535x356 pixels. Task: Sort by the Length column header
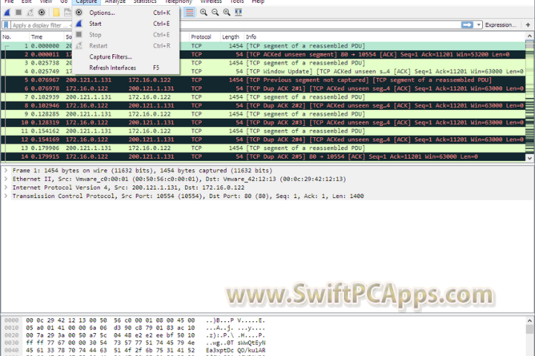point(232,37)
